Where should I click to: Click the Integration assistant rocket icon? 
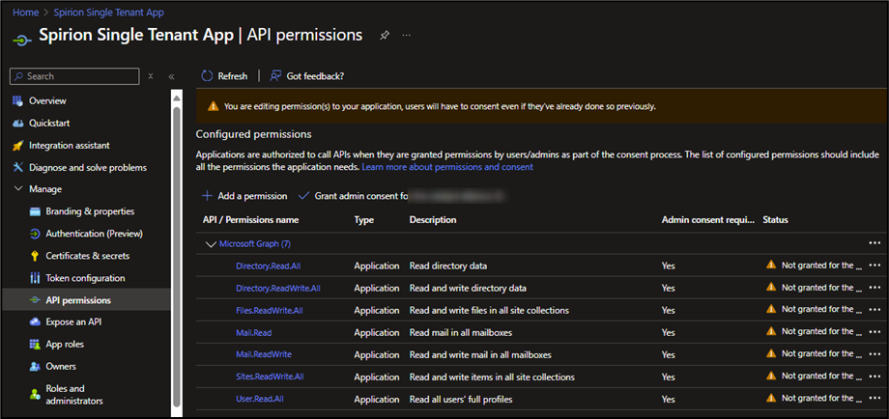coord(17,146)
